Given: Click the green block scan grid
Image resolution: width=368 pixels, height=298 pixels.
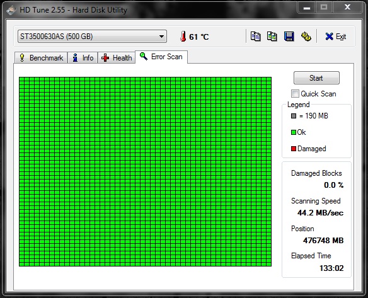Looking at the screenshot, I should pos(146,172).
